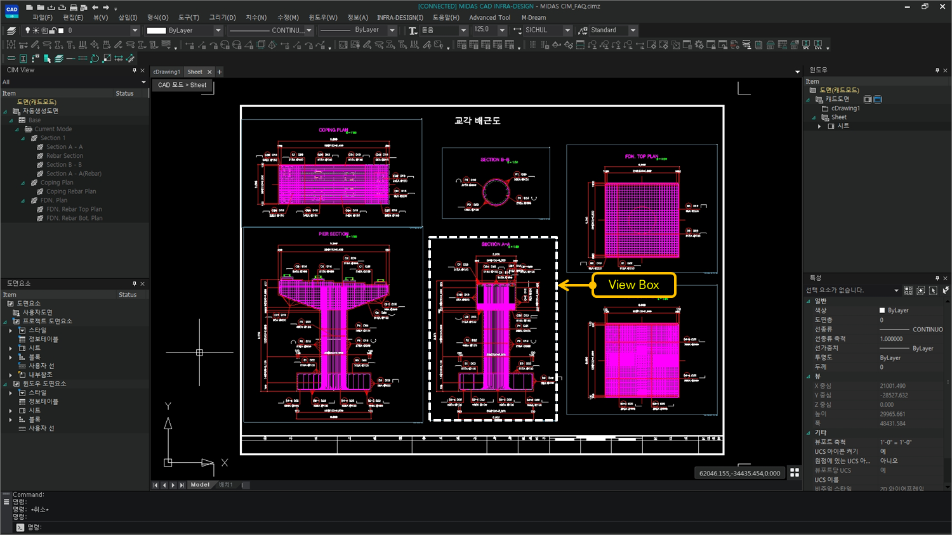Expand the 시트 node in the 윈도우 panel
Screen dimensions: 952x535
coord(819,126)
